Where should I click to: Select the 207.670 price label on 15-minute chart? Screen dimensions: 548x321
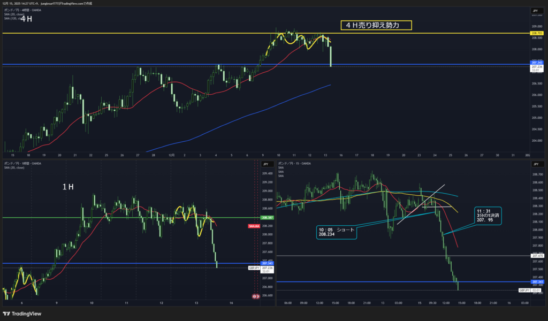pyautogui.click(x=537, y=256)
